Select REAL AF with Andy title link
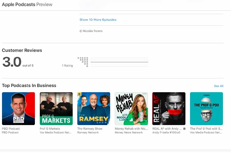Screen dimensions: 231x153 167,129
